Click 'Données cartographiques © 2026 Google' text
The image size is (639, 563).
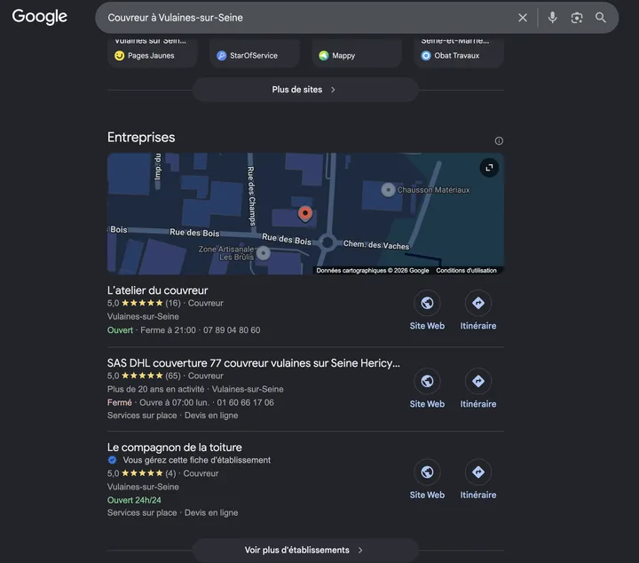click(373, 270)
